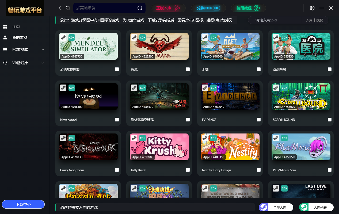This screenshot has width=339, height=214.
Task: Open the Raft game cover thumbnail
Action: pos(230,46)
